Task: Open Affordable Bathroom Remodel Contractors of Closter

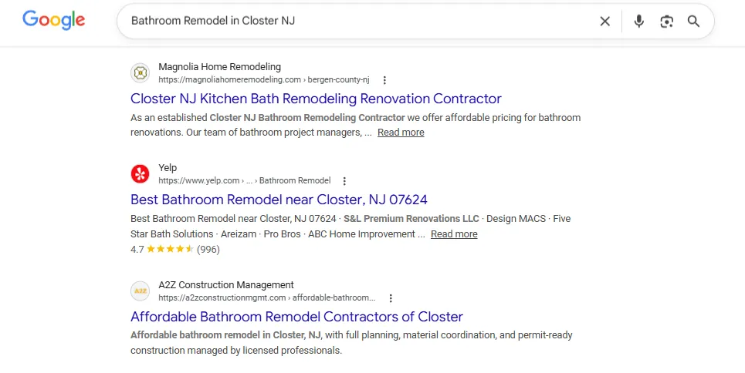Action: pos(296,317)
